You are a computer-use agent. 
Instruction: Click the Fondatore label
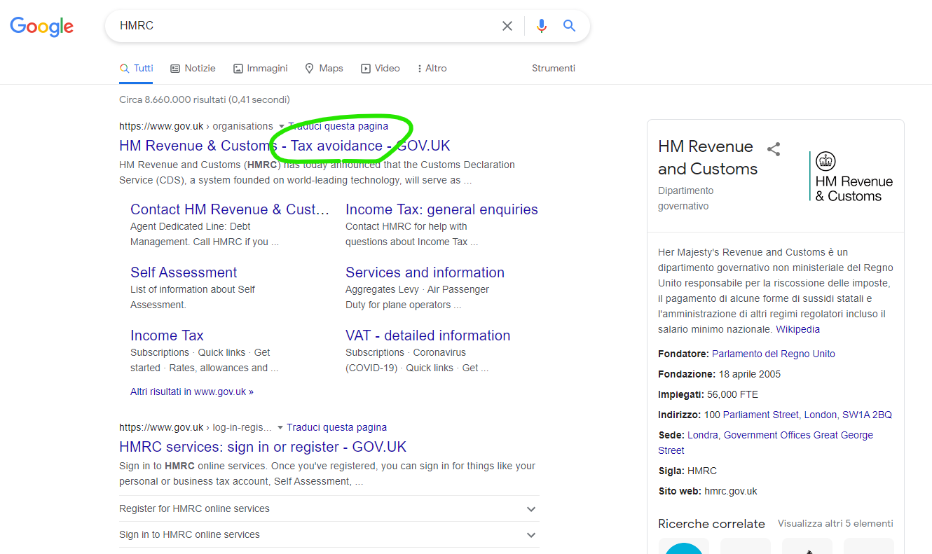pos(684,354)
